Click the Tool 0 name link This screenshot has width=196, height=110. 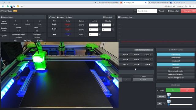(x=55, y=24)
